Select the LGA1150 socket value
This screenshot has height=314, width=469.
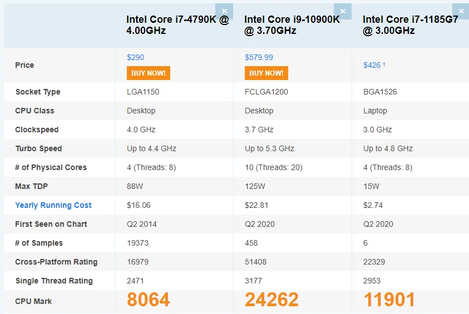143,92
